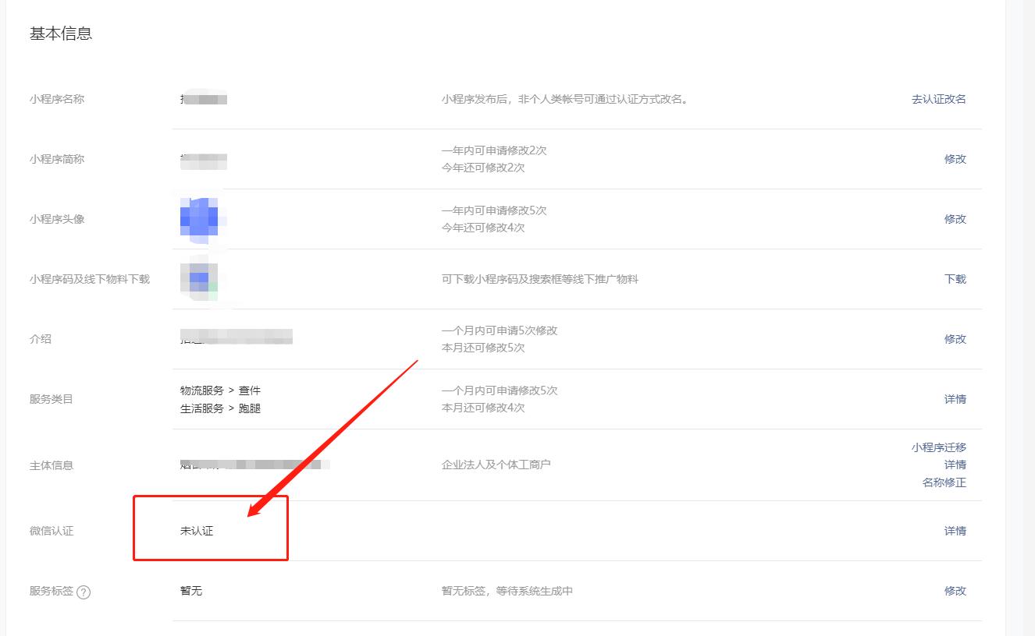Click the 主体信息 row label
The height and width of the screenshot is (636, 1035).
52,465
